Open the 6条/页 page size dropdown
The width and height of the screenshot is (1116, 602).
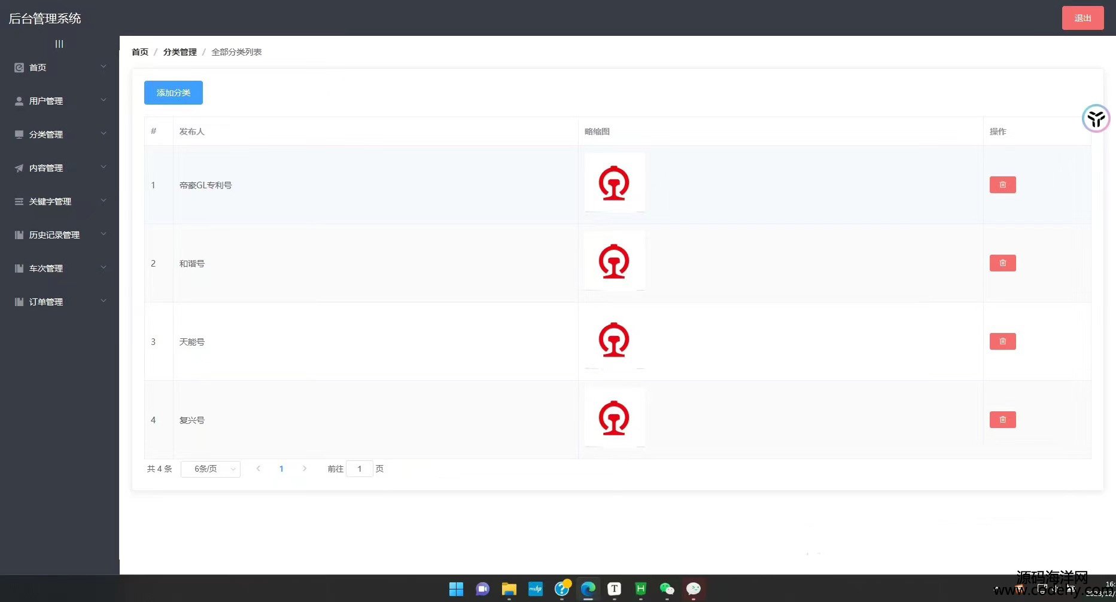(211, 469)
